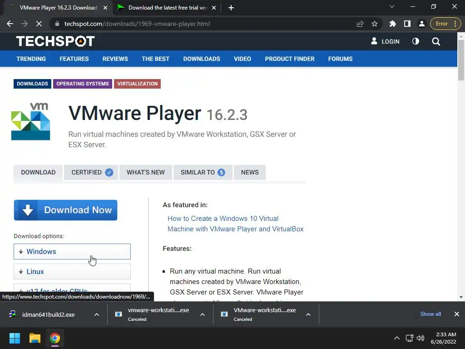Open a new tab with the plus button
Image resolution: width=465 pixels, height=349 pixels.
tap(231, 8)
